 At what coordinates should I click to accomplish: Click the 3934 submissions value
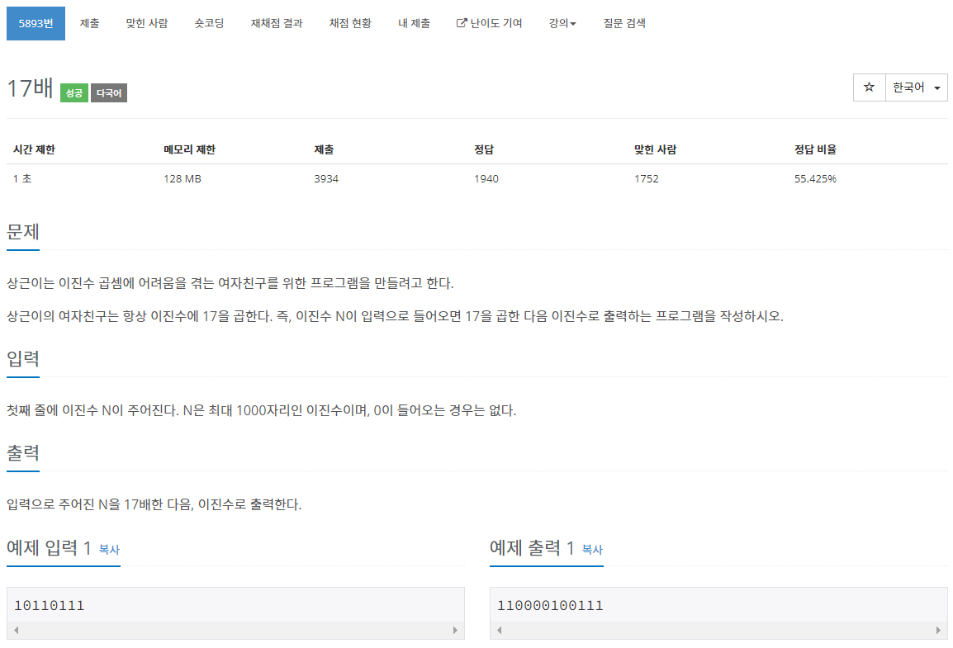(x=326, y=178)
